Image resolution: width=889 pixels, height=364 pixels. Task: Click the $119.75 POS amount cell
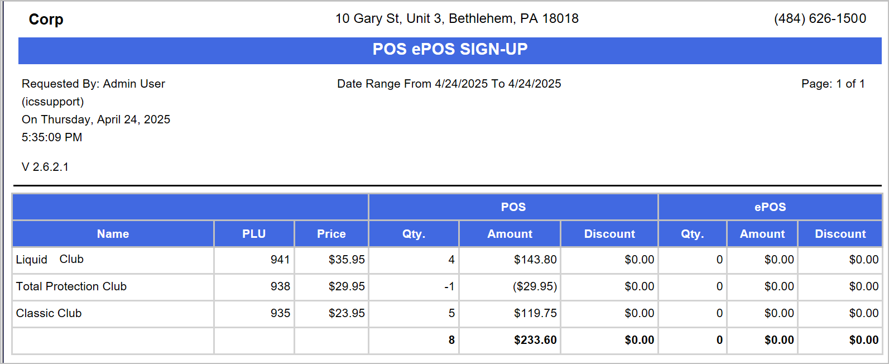[535, 313]
